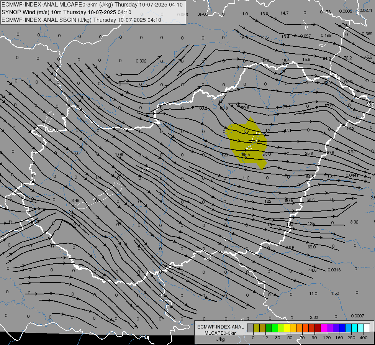Select the dark green swatch right of 12
375x345 pixels.
[x=269, y=328]
